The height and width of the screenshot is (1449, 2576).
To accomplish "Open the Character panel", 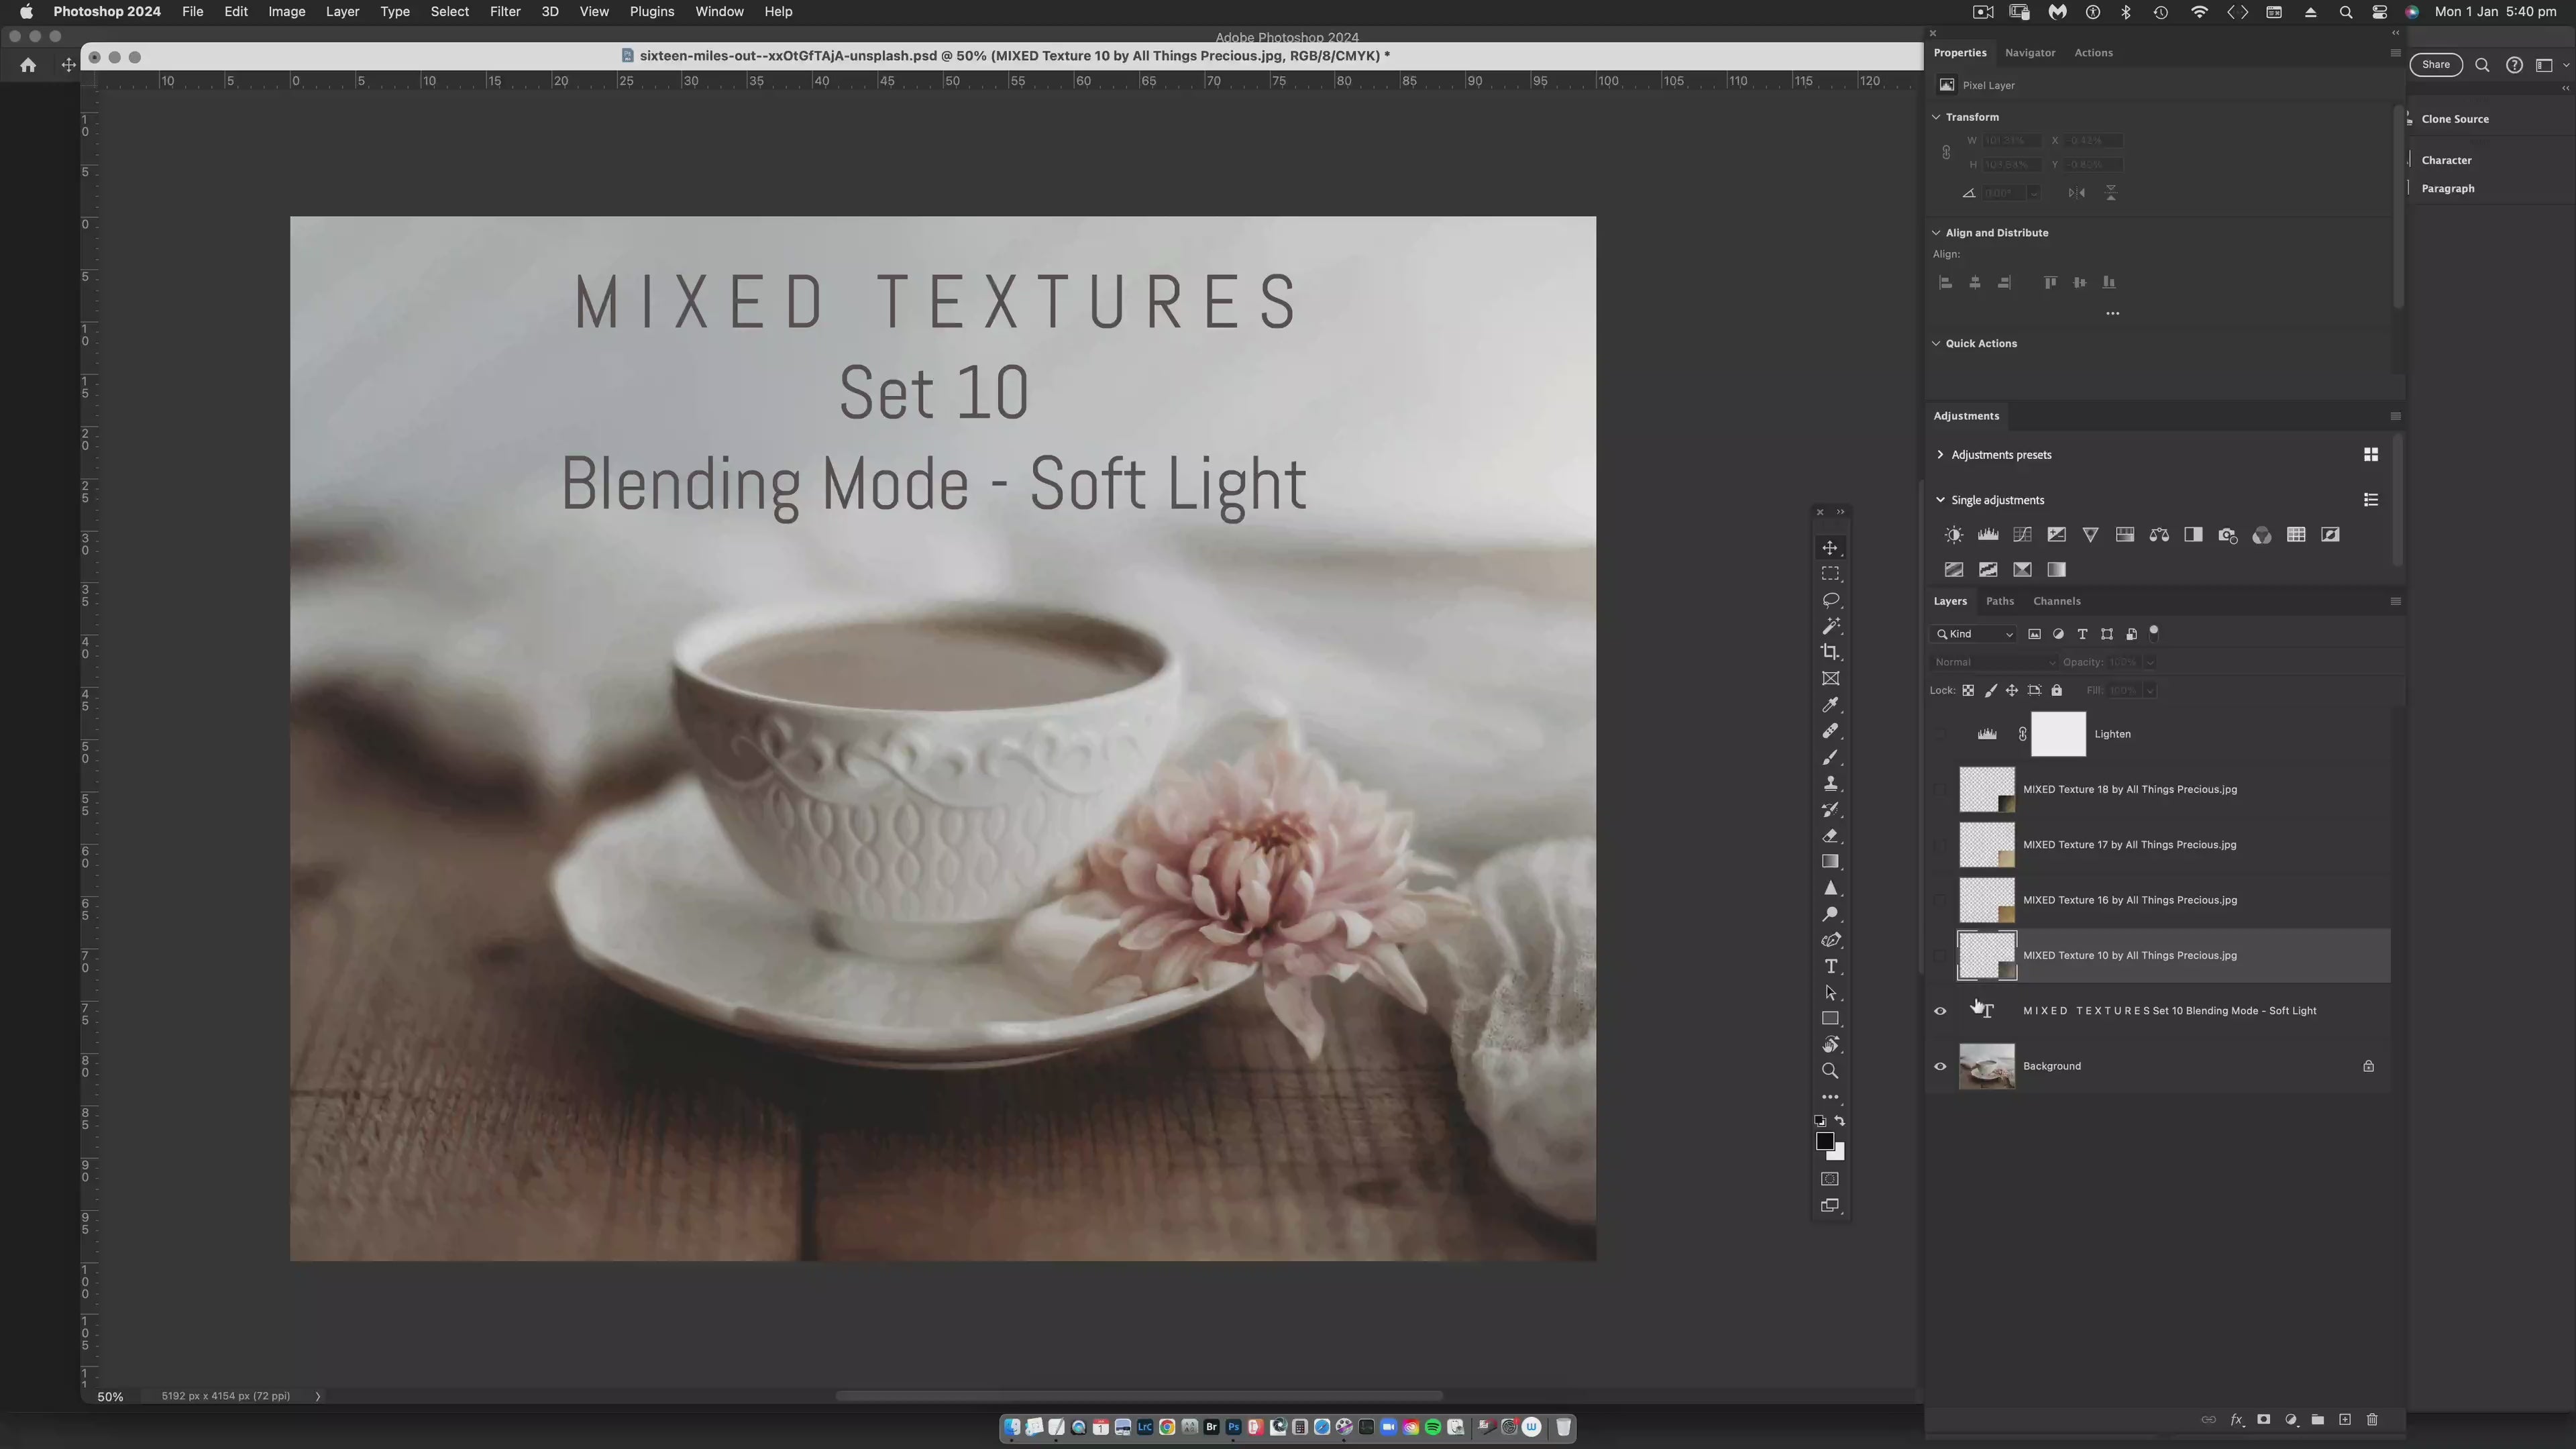I will coord(2447,159).
